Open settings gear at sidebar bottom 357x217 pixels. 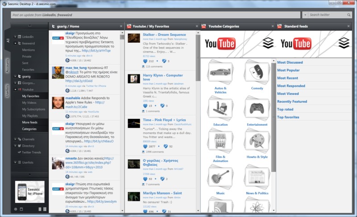(x=16, y=209)
